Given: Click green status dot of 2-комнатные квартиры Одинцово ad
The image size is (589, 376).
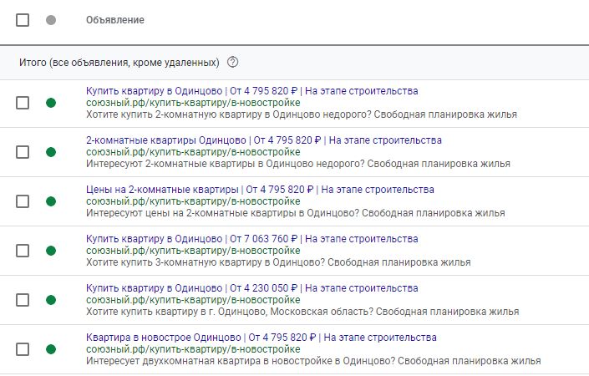Looking at the screenshot, I should click(51, 152).
